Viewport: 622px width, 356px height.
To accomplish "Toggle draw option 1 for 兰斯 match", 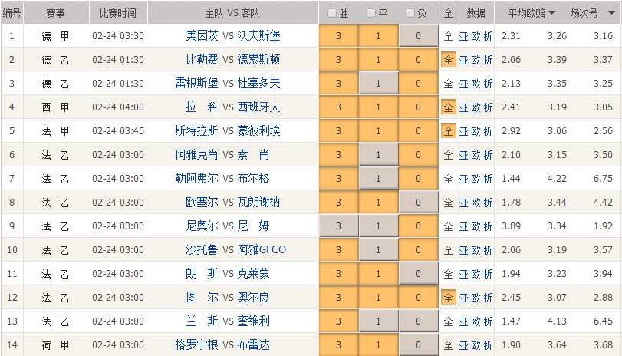I will [x=378, y=321].
